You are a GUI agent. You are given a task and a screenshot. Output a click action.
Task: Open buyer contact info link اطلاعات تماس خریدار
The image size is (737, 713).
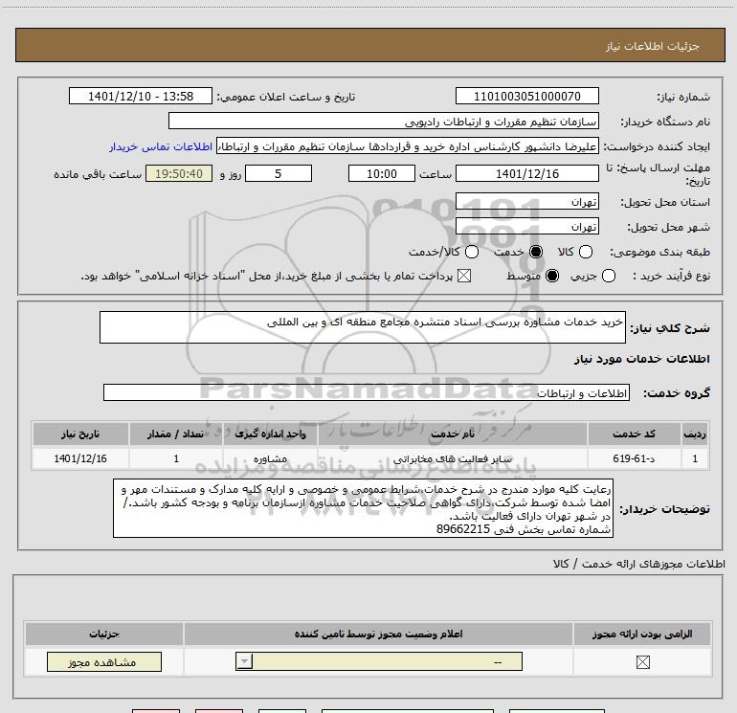(161, 147)
